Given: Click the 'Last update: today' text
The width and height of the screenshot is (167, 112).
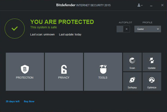Looking at the screenshot, I should click(70, 34).
